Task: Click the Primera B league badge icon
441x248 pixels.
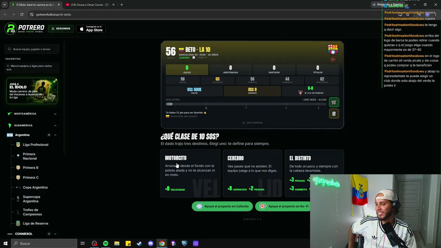Action: point(18,168)
